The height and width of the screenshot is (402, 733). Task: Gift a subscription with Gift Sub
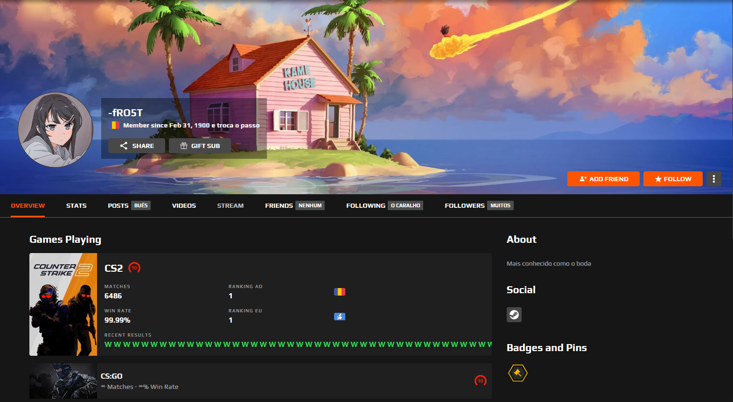click(200, 146)
